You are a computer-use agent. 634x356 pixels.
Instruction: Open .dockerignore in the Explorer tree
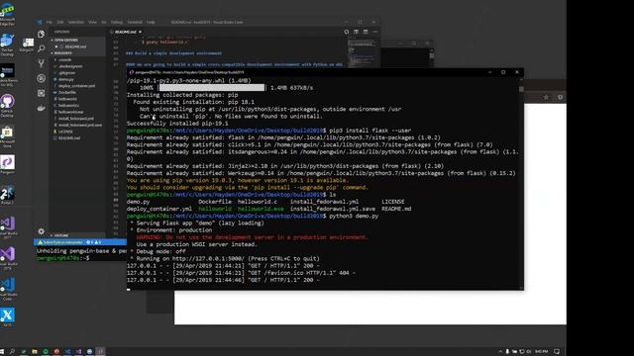(x=70, y=66)
